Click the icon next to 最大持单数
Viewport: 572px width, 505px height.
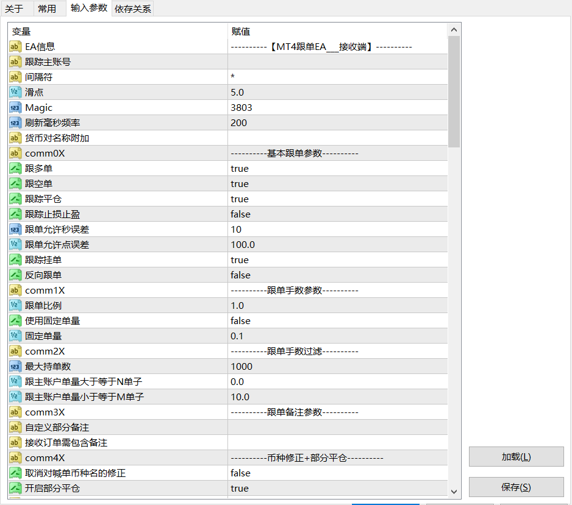[x=16, y=367]
